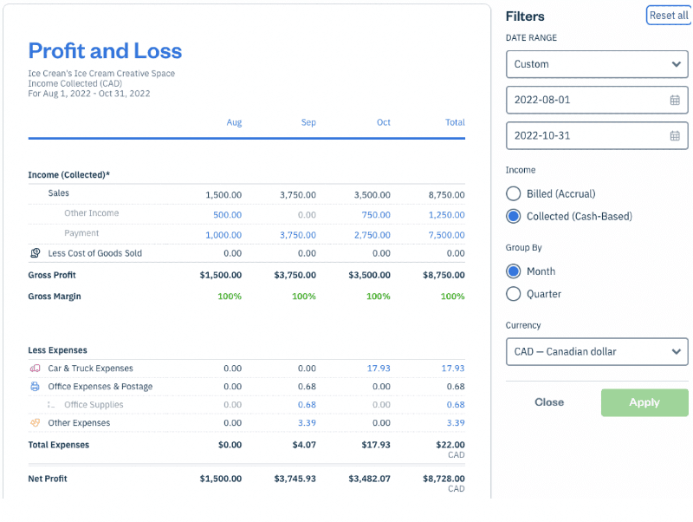The image size is (693, 522).
Task: Select Collected (Cash-Based) income option
Action: click(514, 216)
